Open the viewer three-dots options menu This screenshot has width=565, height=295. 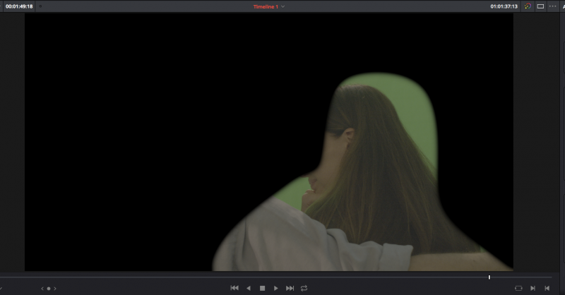coord(553,6)
